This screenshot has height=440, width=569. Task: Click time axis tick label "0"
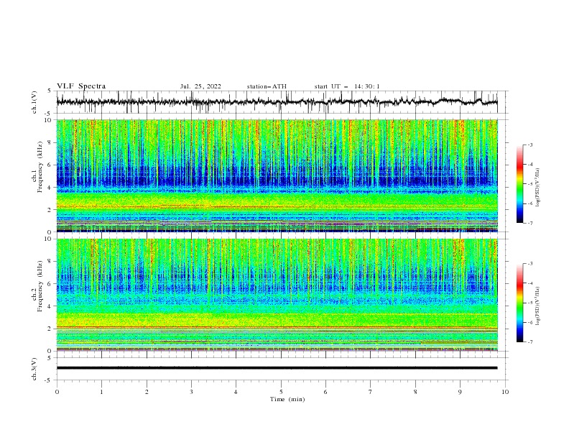point(57,392)
